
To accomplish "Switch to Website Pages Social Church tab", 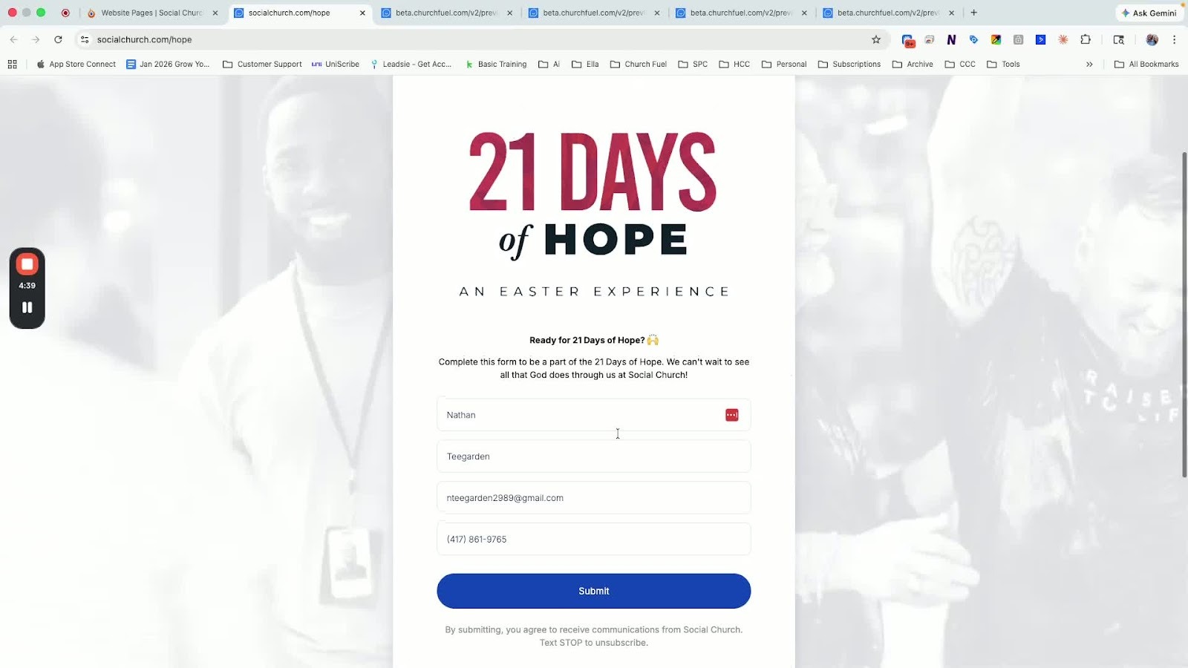I will tap(152, 13).
